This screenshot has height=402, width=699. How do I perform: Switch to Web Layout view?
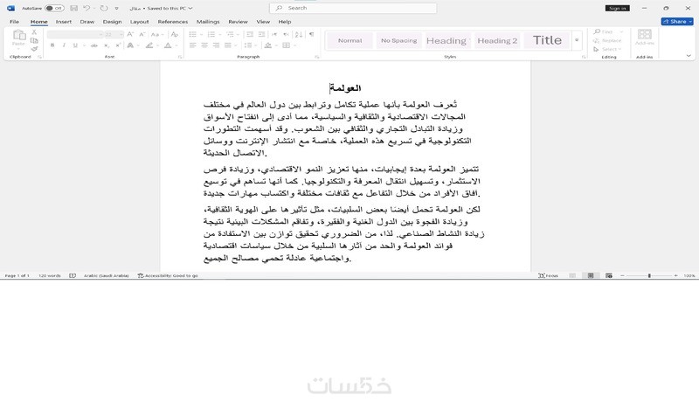(x=609, y=276)
